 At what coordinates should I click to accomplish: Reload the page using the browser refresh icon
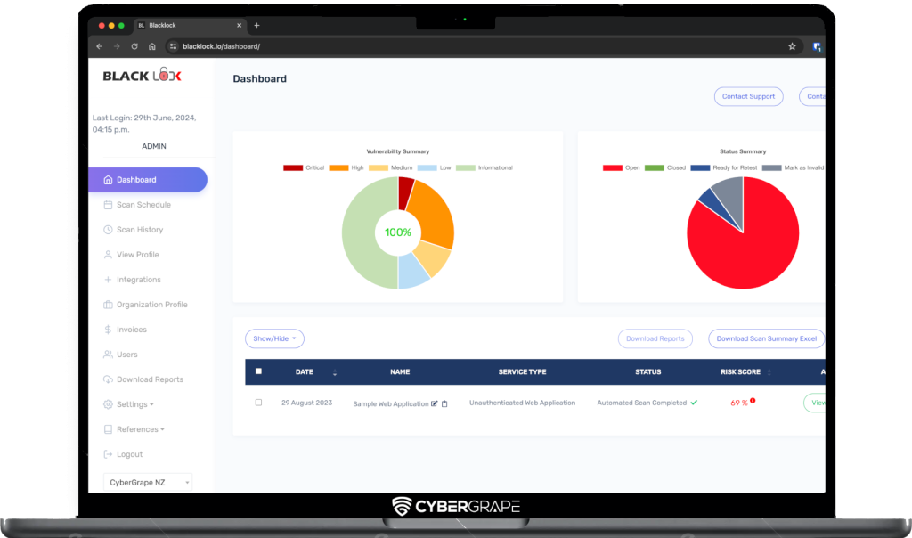click(134, 46)
